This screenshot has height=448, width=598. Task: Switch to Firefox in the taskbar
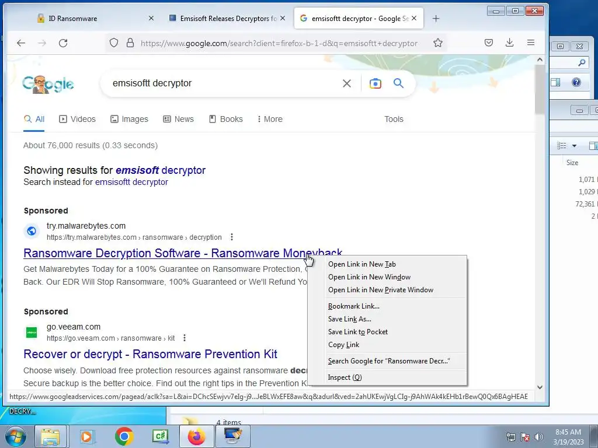click(197, 436)
